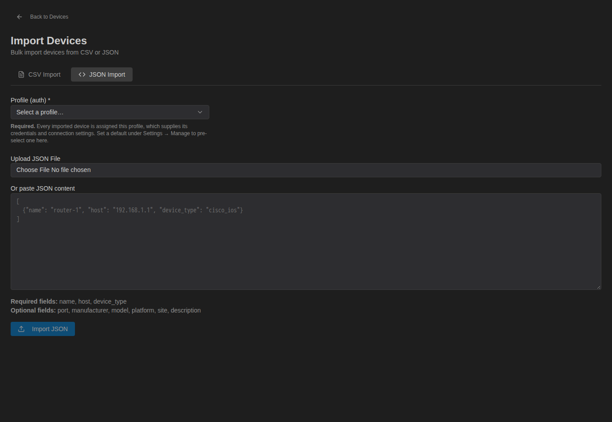Click the 'Required.' profile help text
The height and width of the screenshot is (422, 612).
[109, 133]
